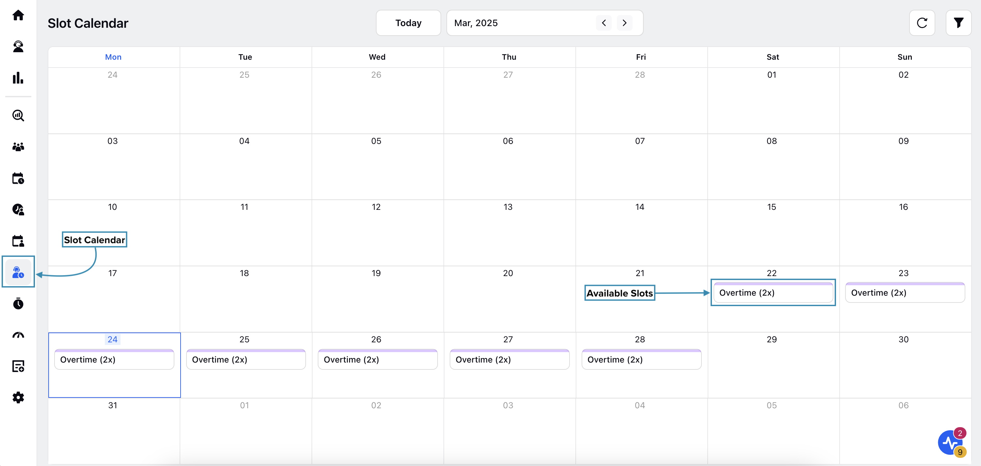Open Overtime (2x) slot on Wednesday 26
The height and width of the screenshot is (466, 981).
378,359
